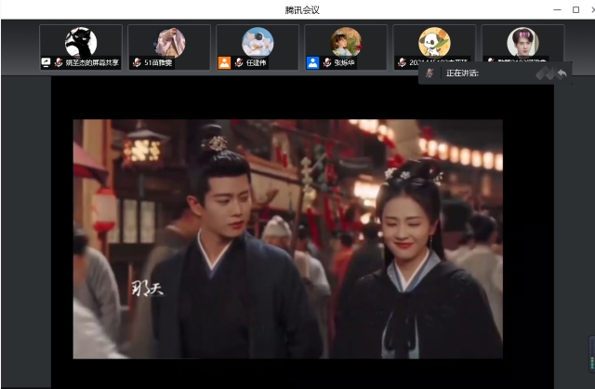
Task: Click the 正在讲话 speaking label
Action: [x=462, y=73]
